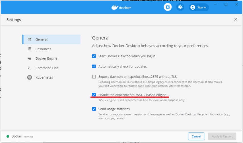This screenshot has width=243, height=143.
Task: Click the General sliders icon in sidebar
Action: (x=29, y=39)
